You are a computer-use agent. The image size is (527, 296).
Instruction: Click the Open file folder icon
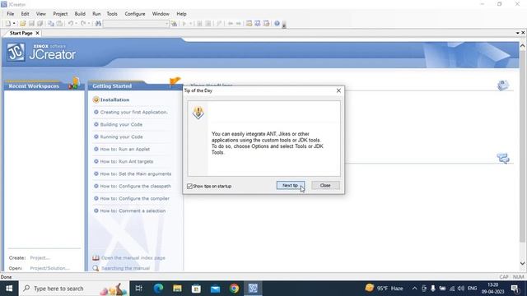(x=22, y=24)
